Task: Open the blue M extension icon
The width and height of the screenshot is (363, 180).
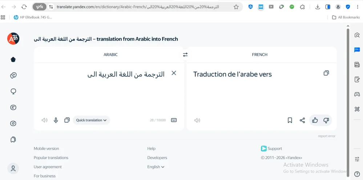Action: click(x=261, y=7)
